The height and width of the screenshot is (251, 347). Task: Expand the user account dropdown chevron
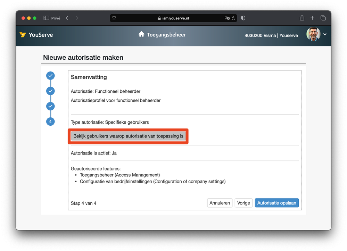point(325,34)
